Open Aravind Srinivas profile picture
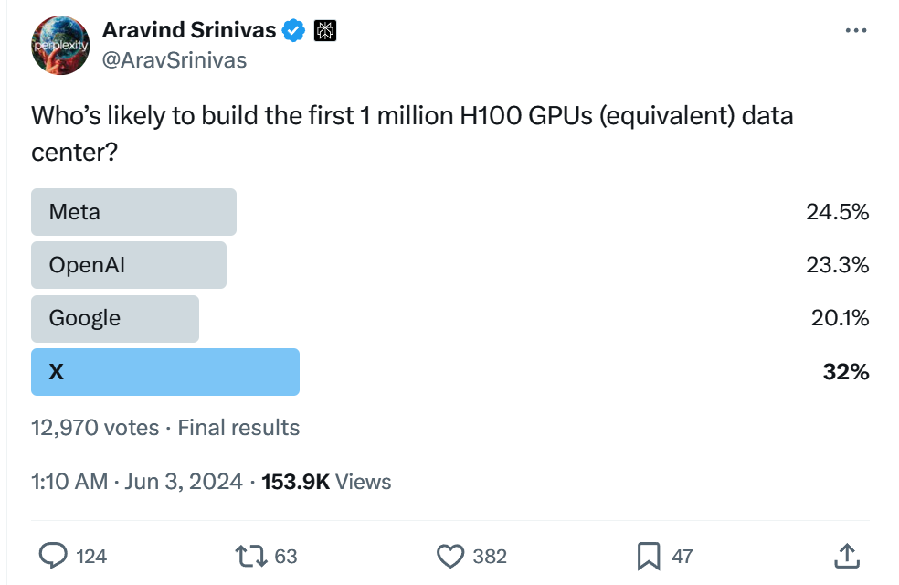The width and height of the screenshot is (899, 585). [60, 45]
